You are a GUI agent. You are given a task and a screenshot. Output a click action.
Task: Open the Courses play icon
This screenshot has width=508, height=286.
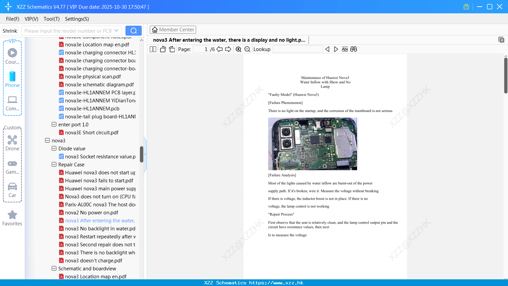[12, 53]
